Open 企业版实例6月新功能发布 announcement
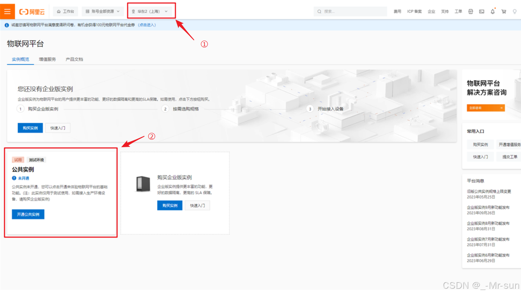Screen dimensions: 521x294 pos(488,255)
